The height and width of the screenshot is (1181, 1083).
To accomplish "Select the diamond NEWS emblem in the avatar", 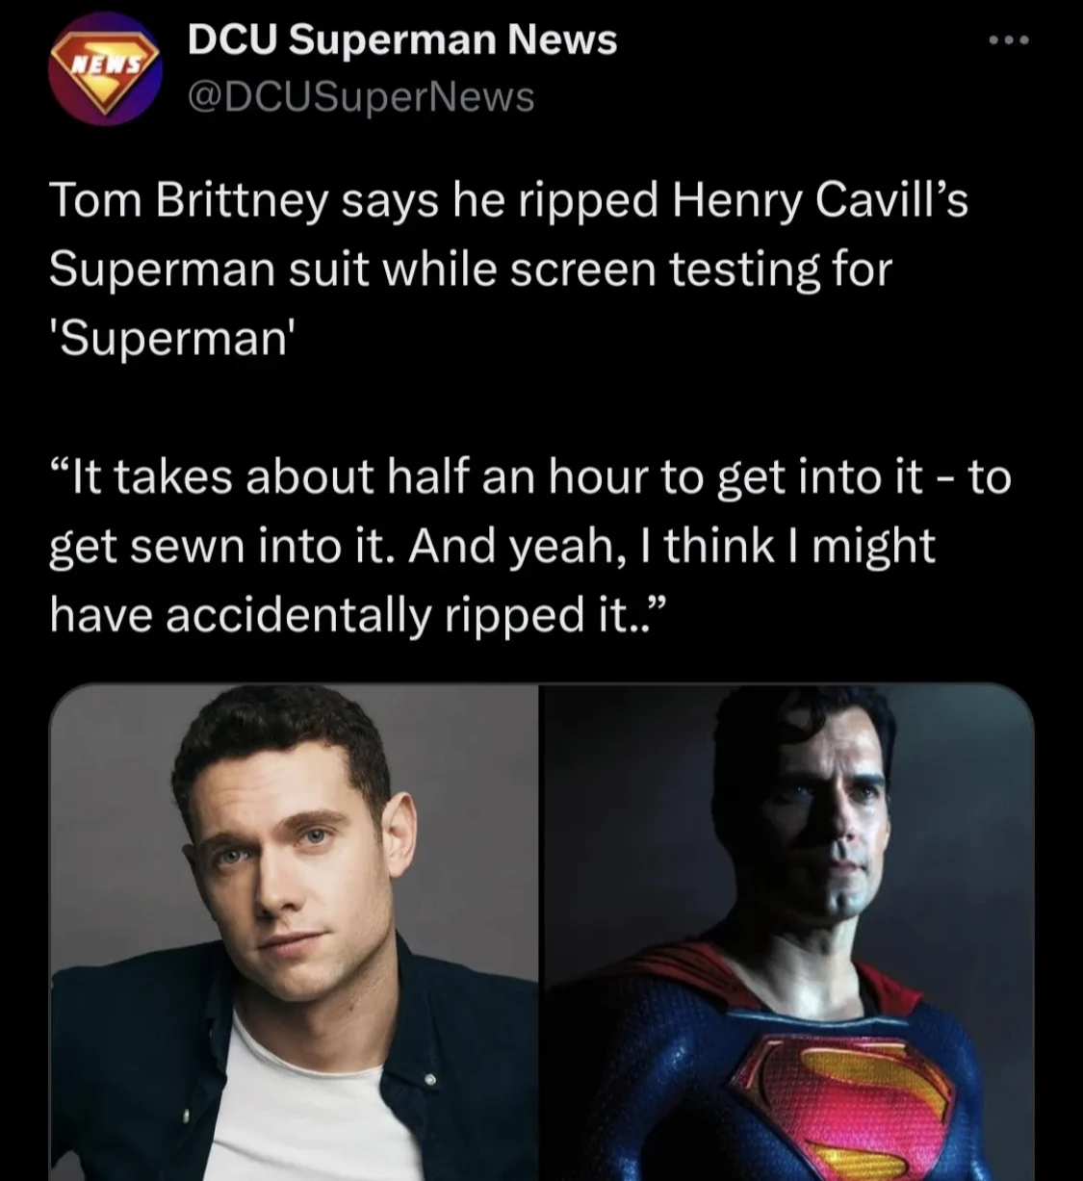I will 106,63.
